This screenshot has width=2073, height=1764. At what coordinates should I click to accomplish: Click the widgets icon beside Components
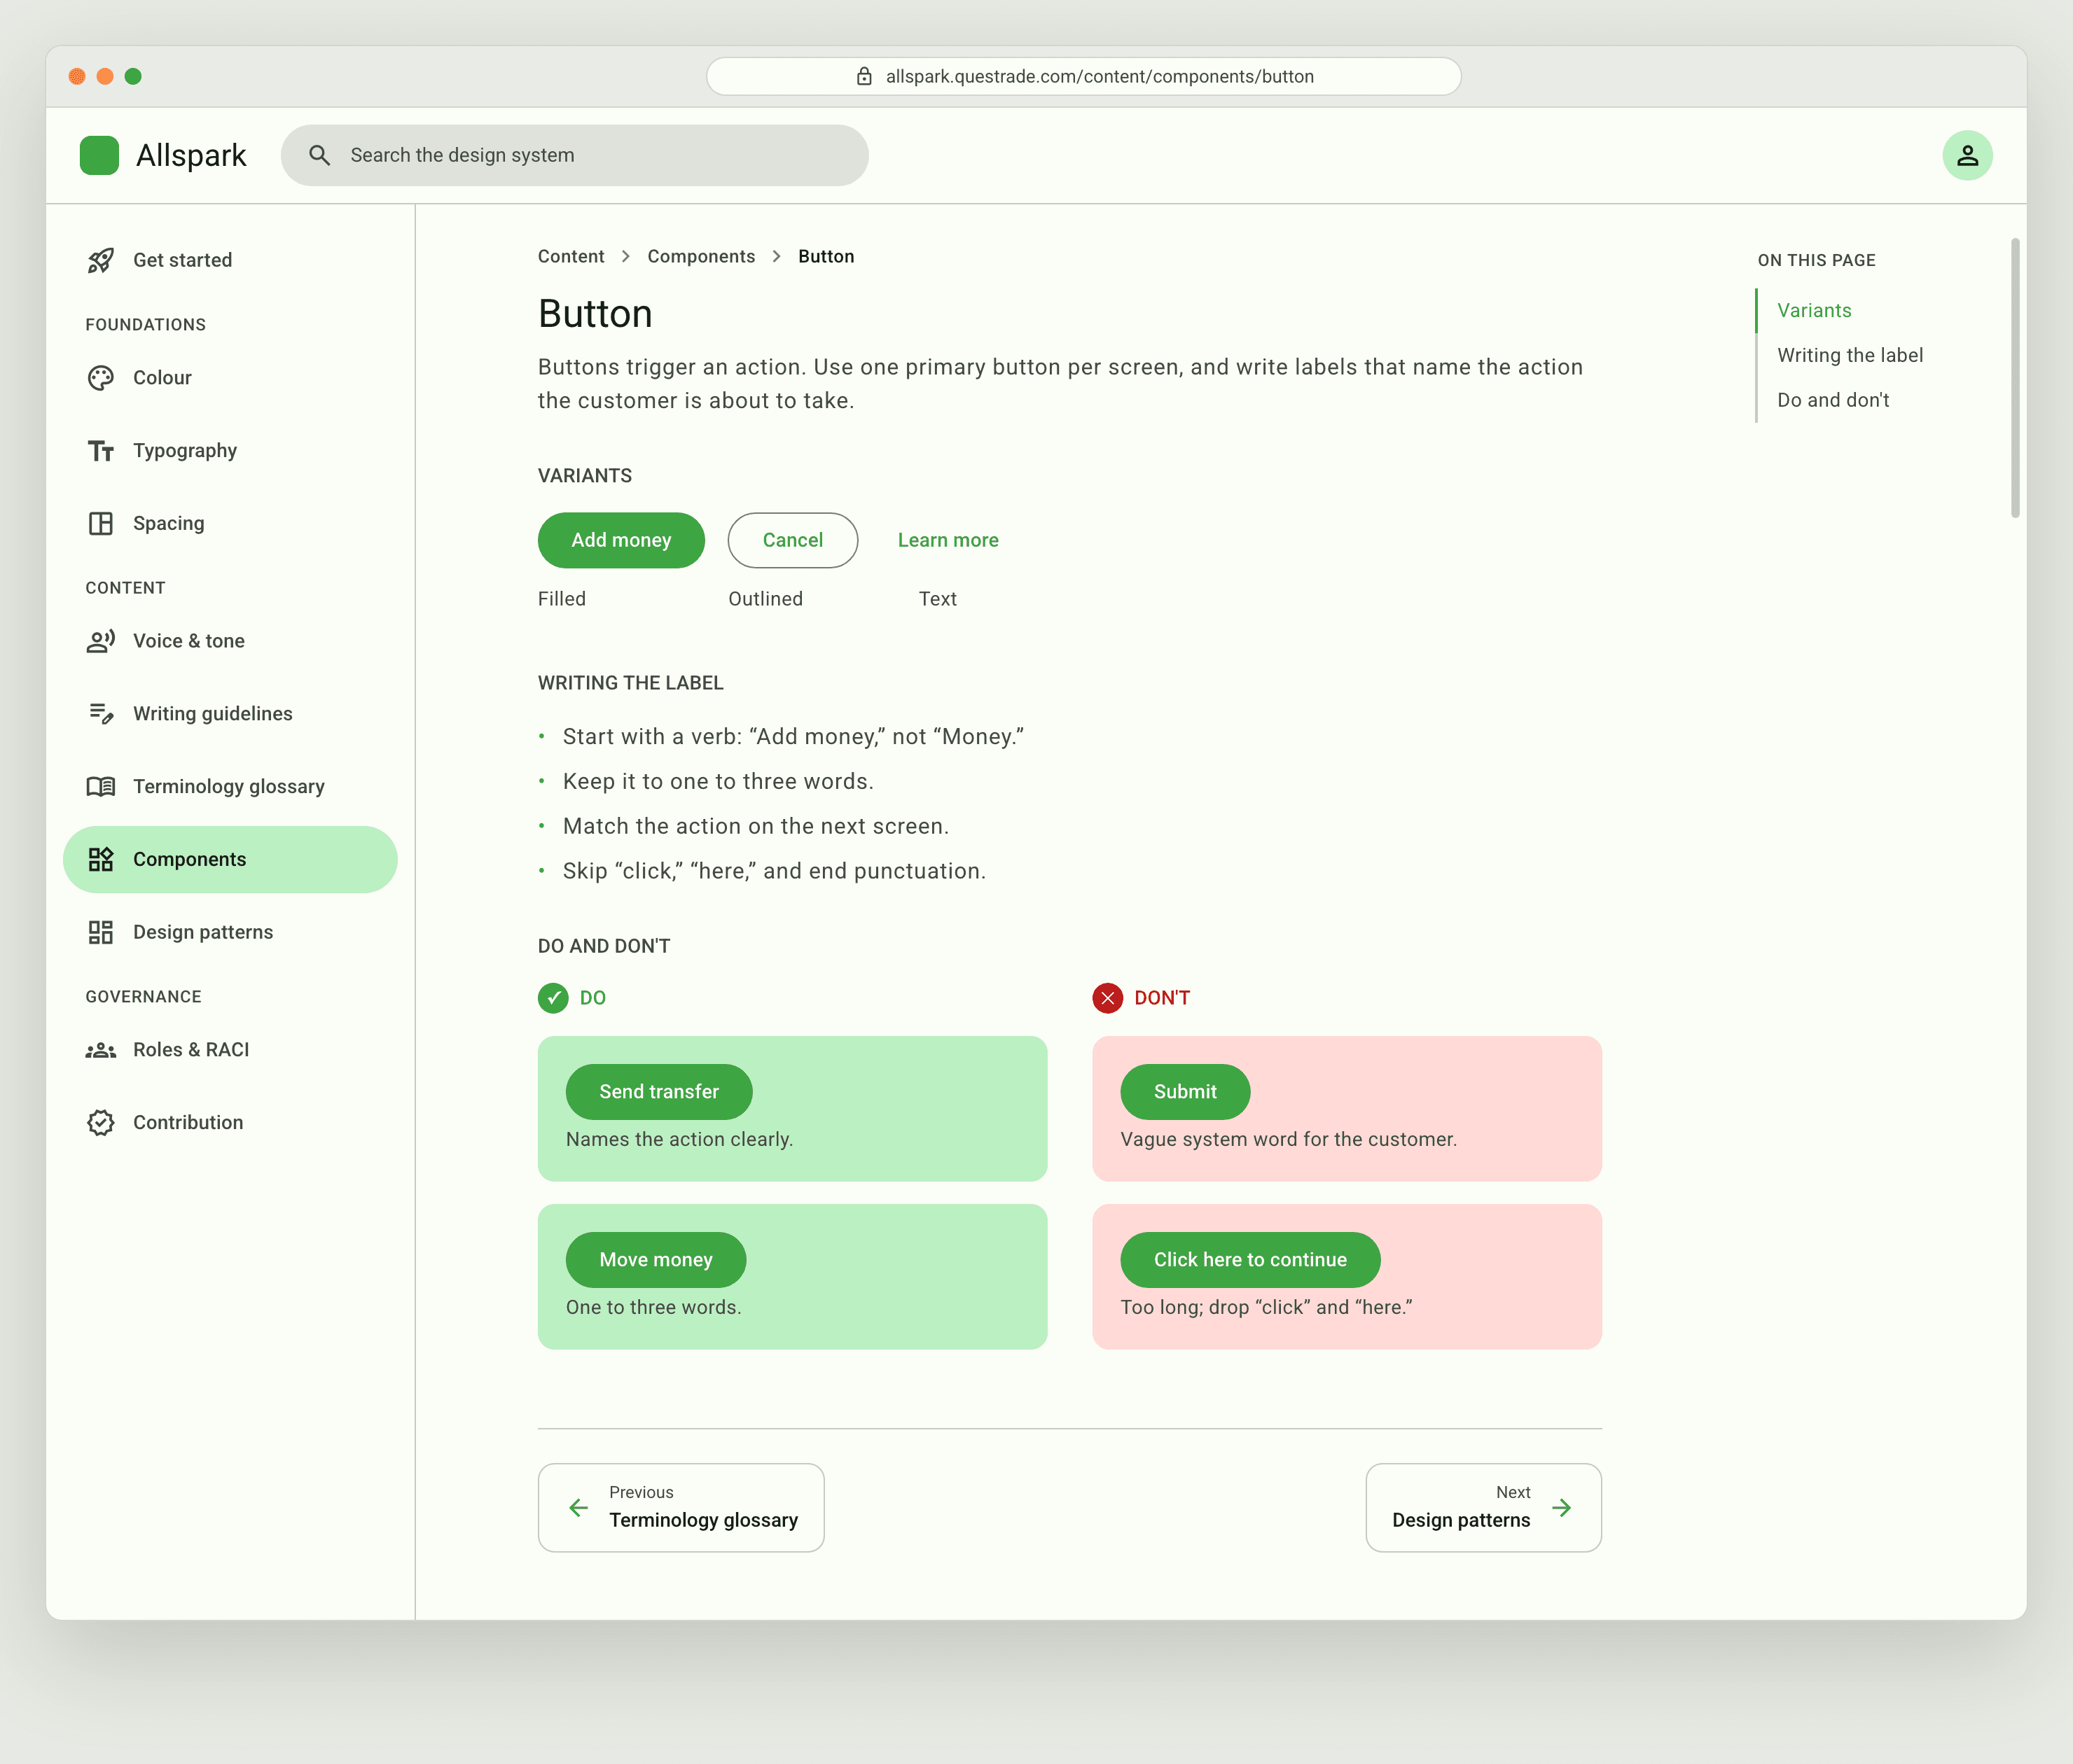pos(101,859)
